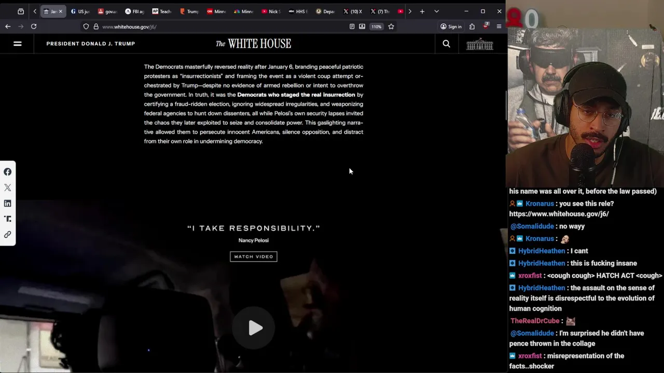Share page on LinkedIn
Image resolution: width=664 pixels, height=373 pixels.
(x=8, y=204)
